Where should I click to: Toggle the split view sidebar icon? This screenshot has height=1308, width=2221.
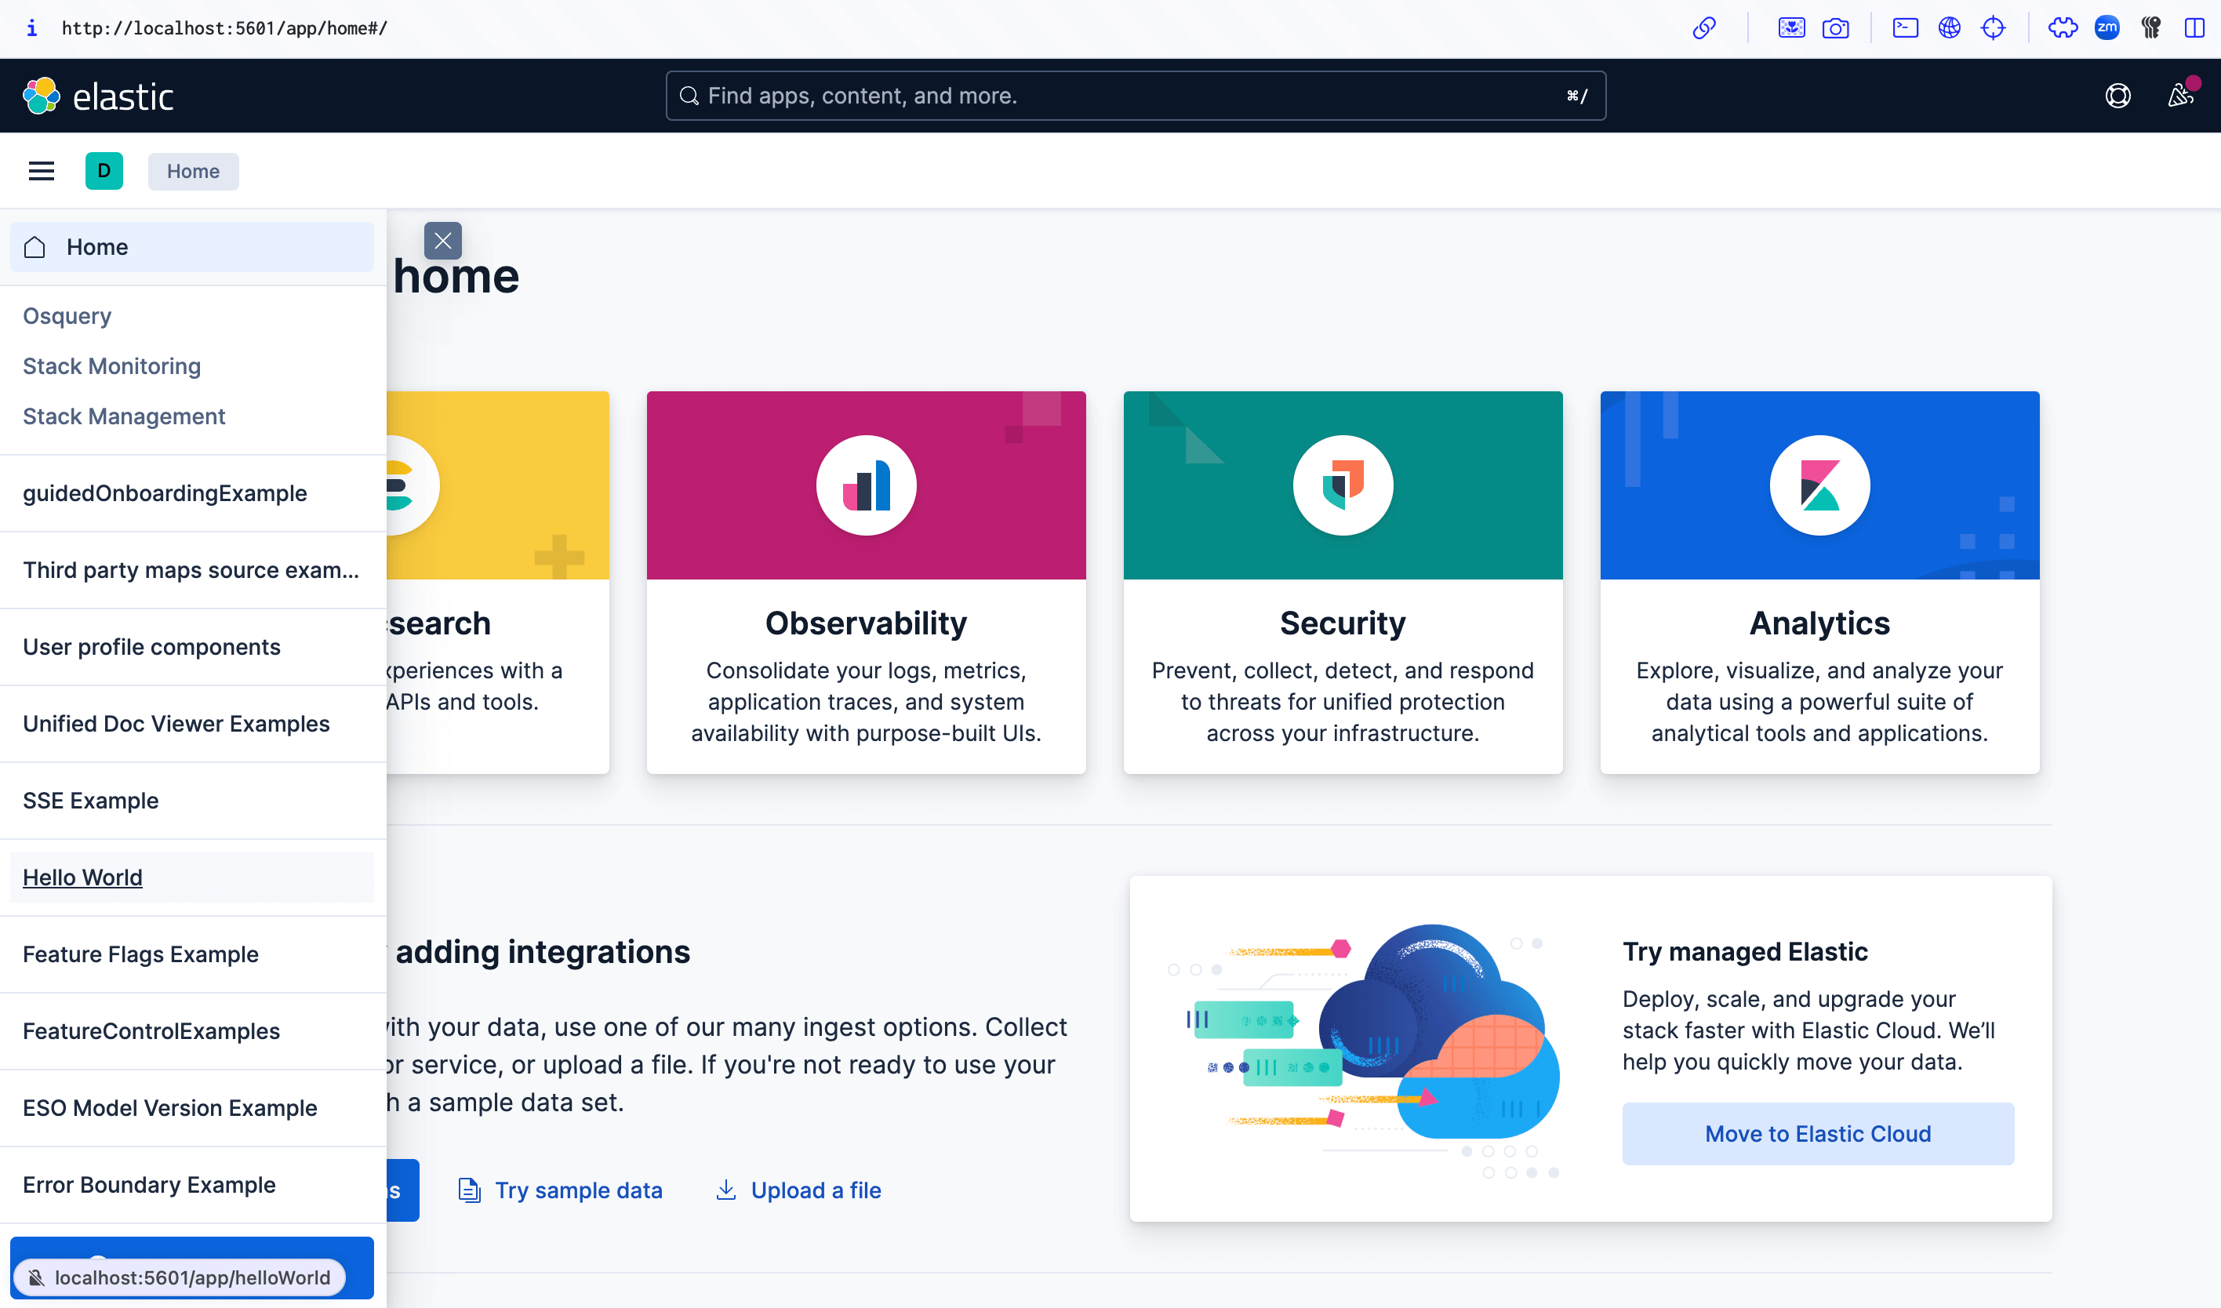[x=2195, y=28]
